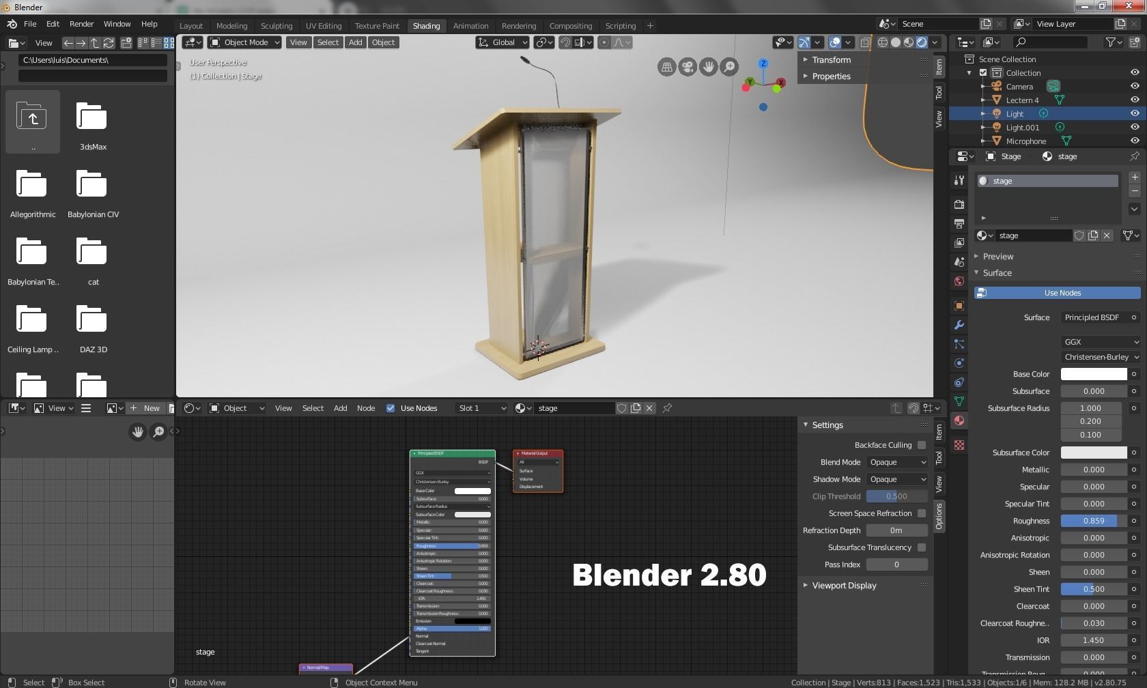Click the Pass Index number field
Screen dimensions: 1147x688
pyautogui.click(x=896, y=564)
